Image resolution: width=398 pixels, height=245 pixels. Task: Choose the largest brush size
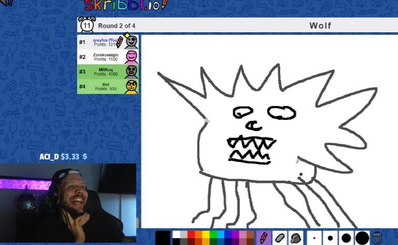click(x=362, y=238)
